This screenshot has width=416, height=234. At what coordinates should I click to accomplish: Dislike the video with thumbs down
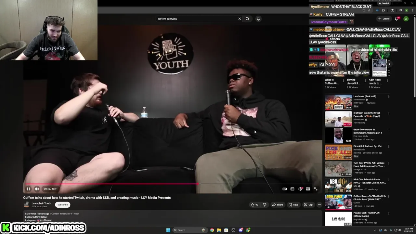coord(265,205)
